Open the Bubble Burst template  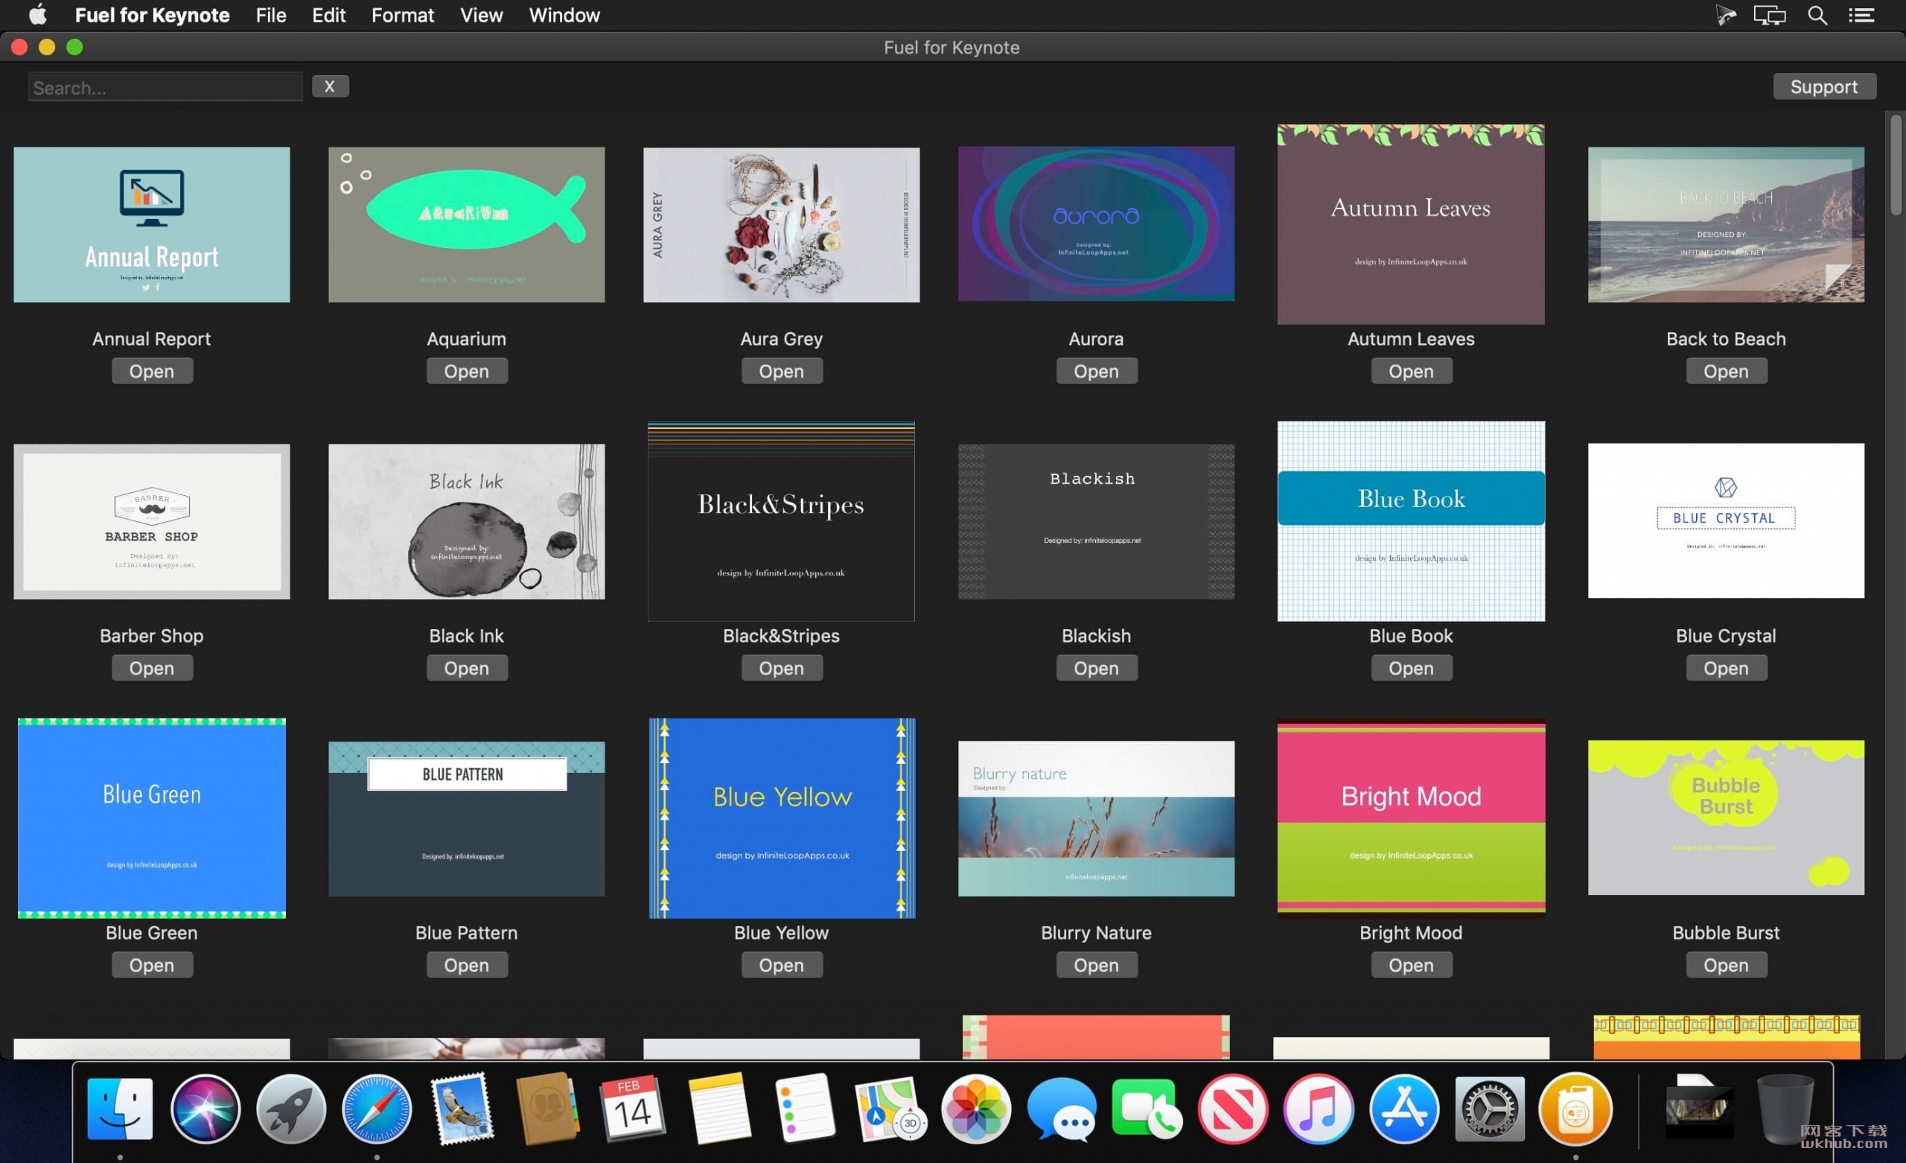click(1726, 966)
